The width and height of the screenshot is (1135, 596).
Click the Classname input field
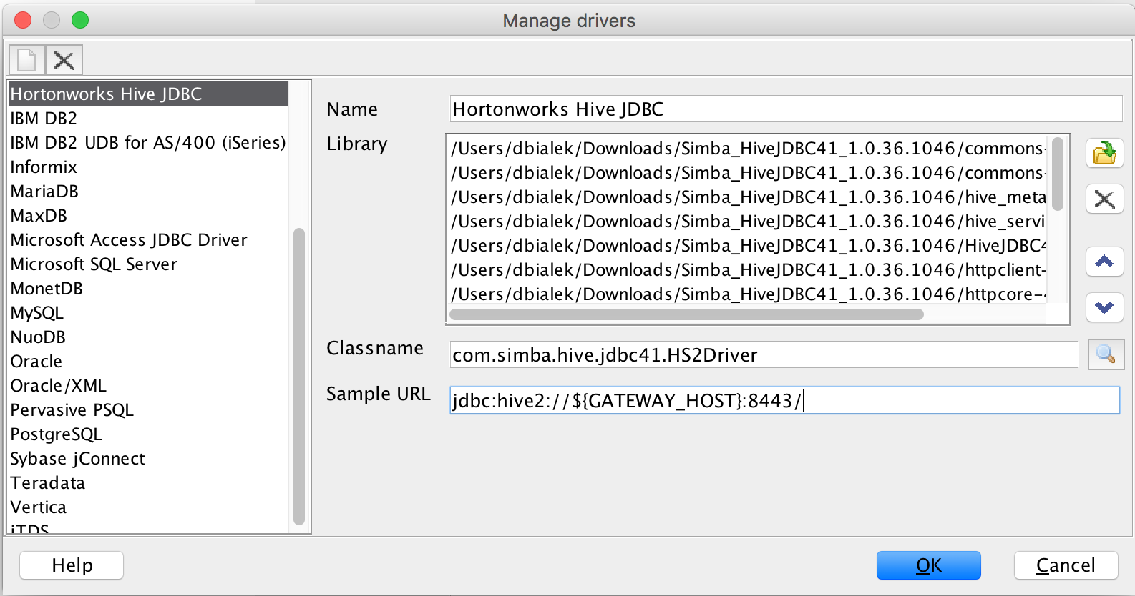pyautogui.click(x=764, y=354)
